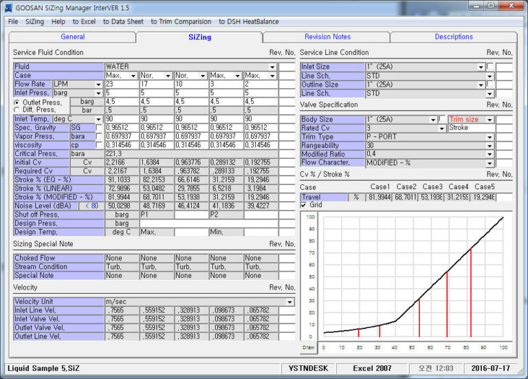
Task: Open to Trim Comparision menu
Action: coord(181,21)
